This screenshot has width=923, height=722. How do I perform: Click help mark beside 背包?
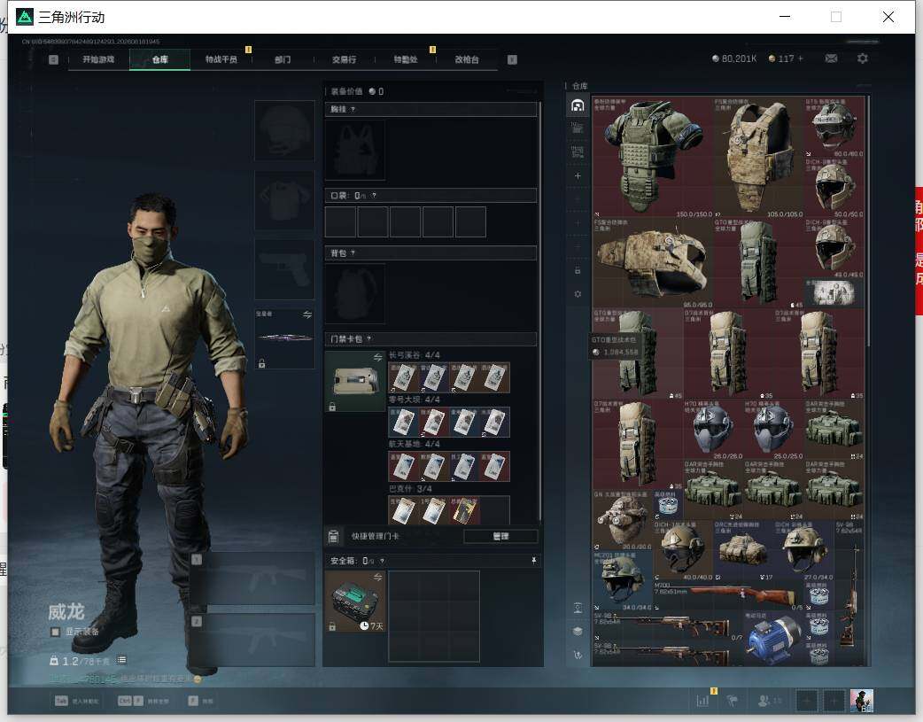[x=353, y=252]
